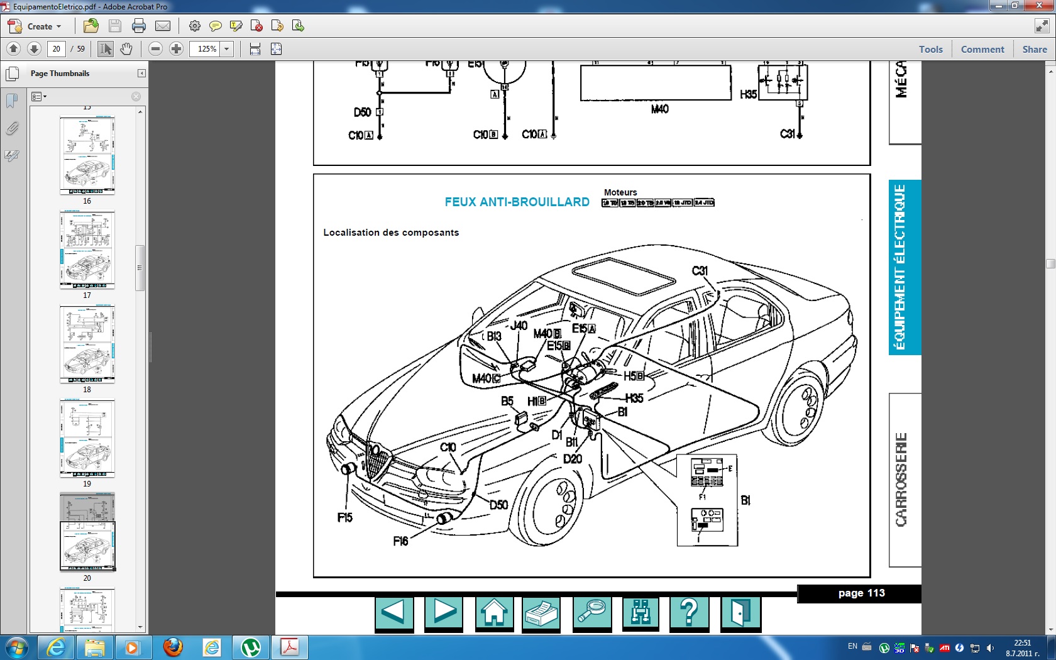Image resolution: width=1056 pixels, height=660 pixels.
Task: Open the zoom percentage dropdown
Action: [227, 49]
